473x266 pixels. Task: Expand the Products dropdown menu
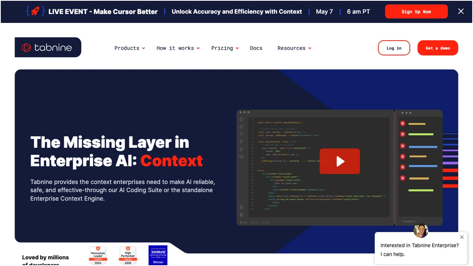pos(130,48)
